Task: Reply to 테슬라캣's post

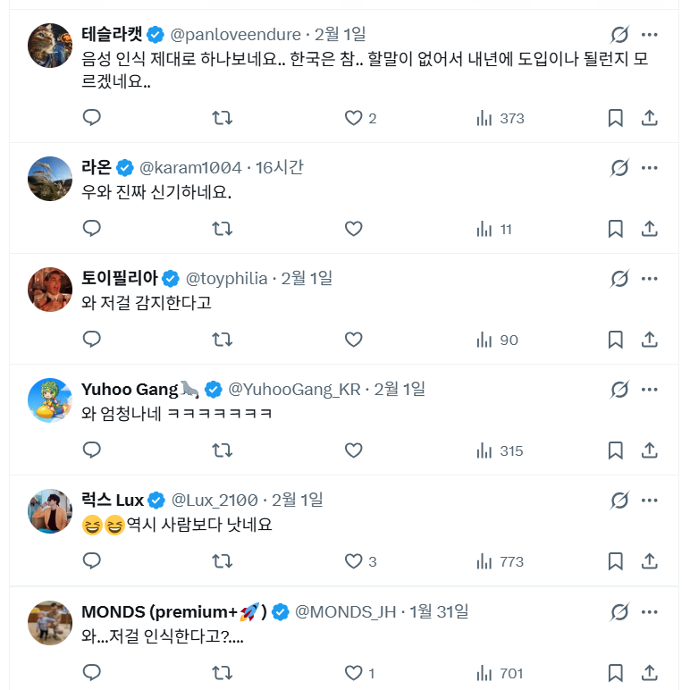Action: tap(92, 118)
